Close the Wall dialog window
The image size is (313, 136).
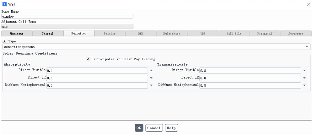[308, 4]
